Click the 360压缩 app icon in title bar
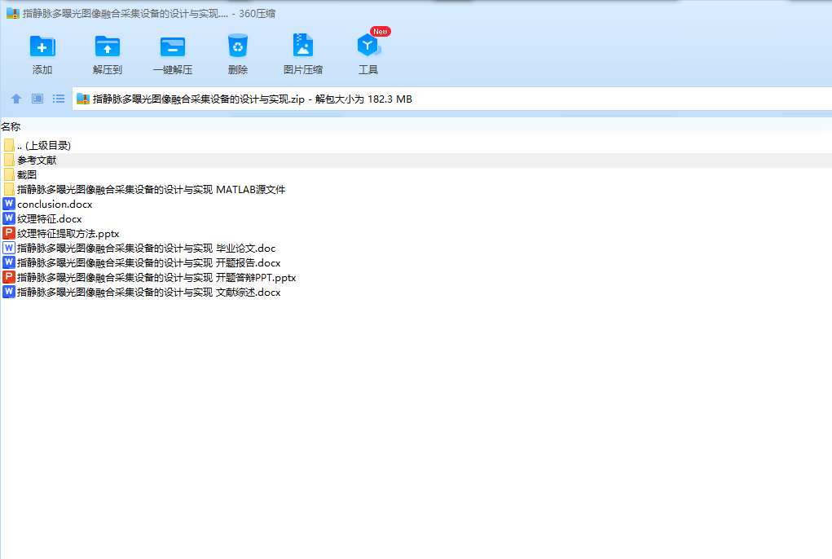Screen dimensions: 832x559 pos(13,13)
